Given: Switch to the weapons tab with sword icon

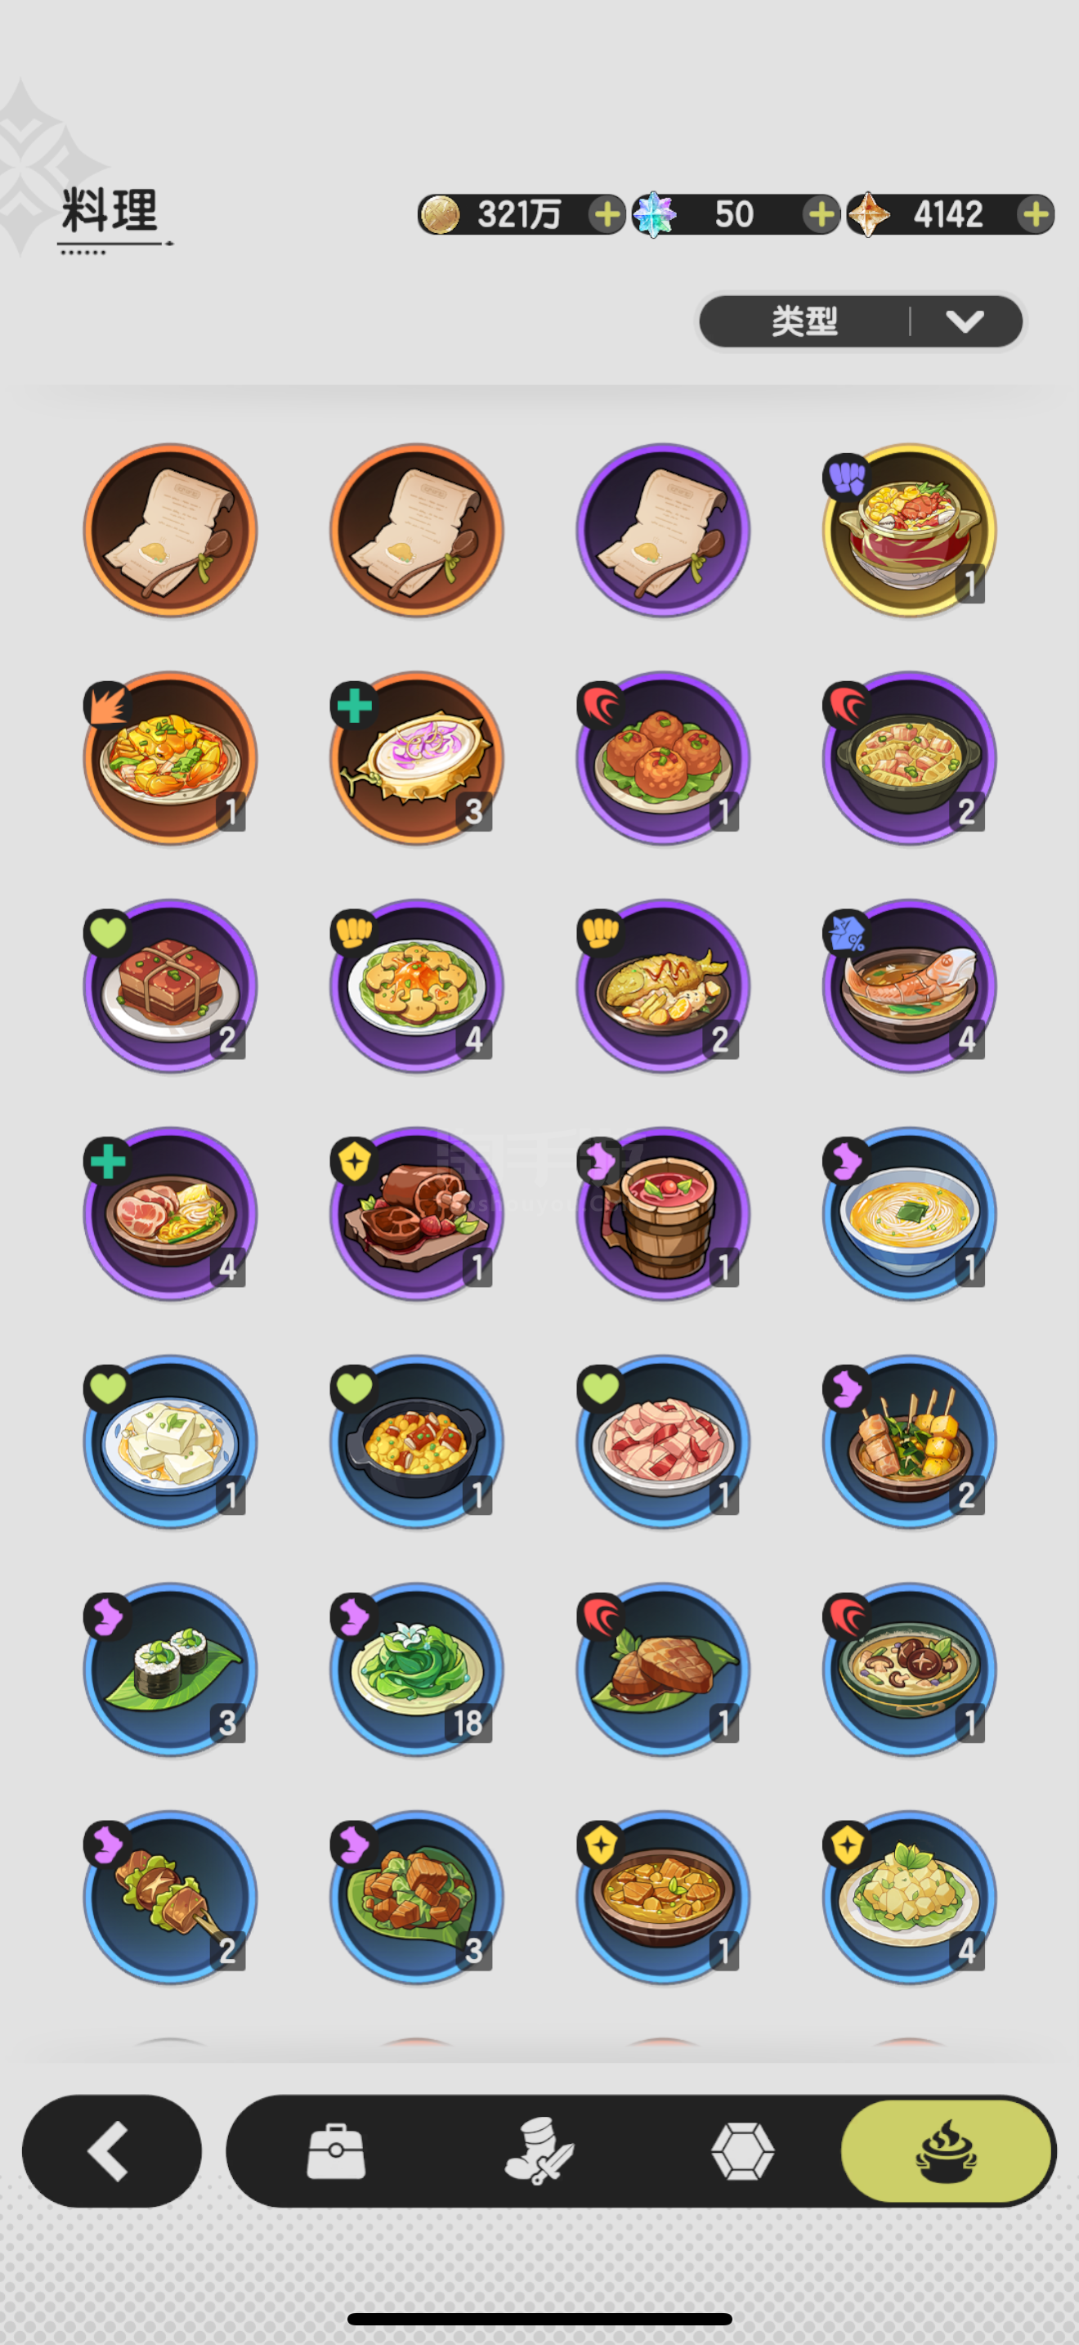Looking at the screenshot, I should pos(539,2152).
